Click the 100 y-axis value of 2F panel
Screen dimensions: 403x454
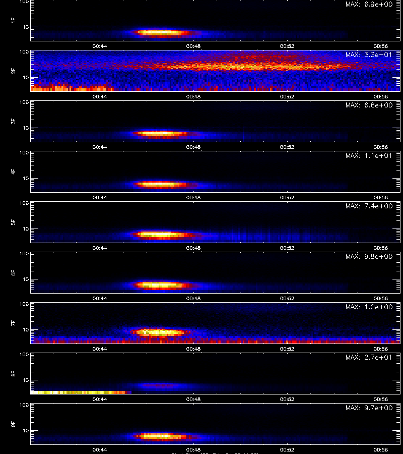[x=24, y=52]
